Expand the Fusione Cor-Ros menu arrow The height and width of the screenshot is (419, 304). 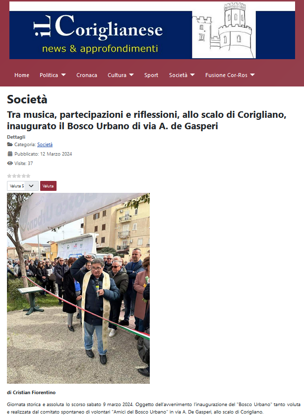coord(252,75)
